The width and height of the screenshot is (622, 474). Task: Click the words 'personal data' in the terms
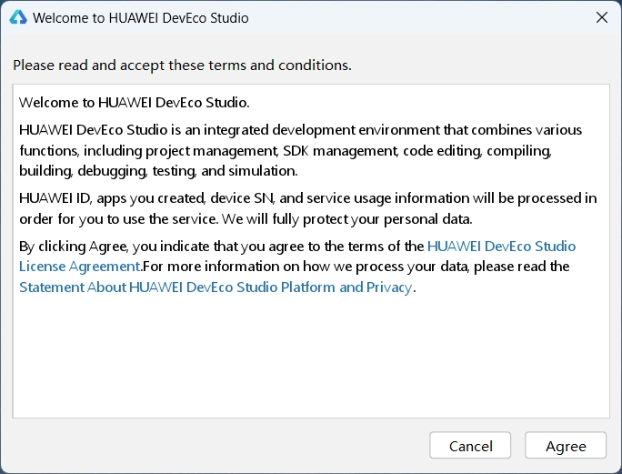(x=428, y=218)
